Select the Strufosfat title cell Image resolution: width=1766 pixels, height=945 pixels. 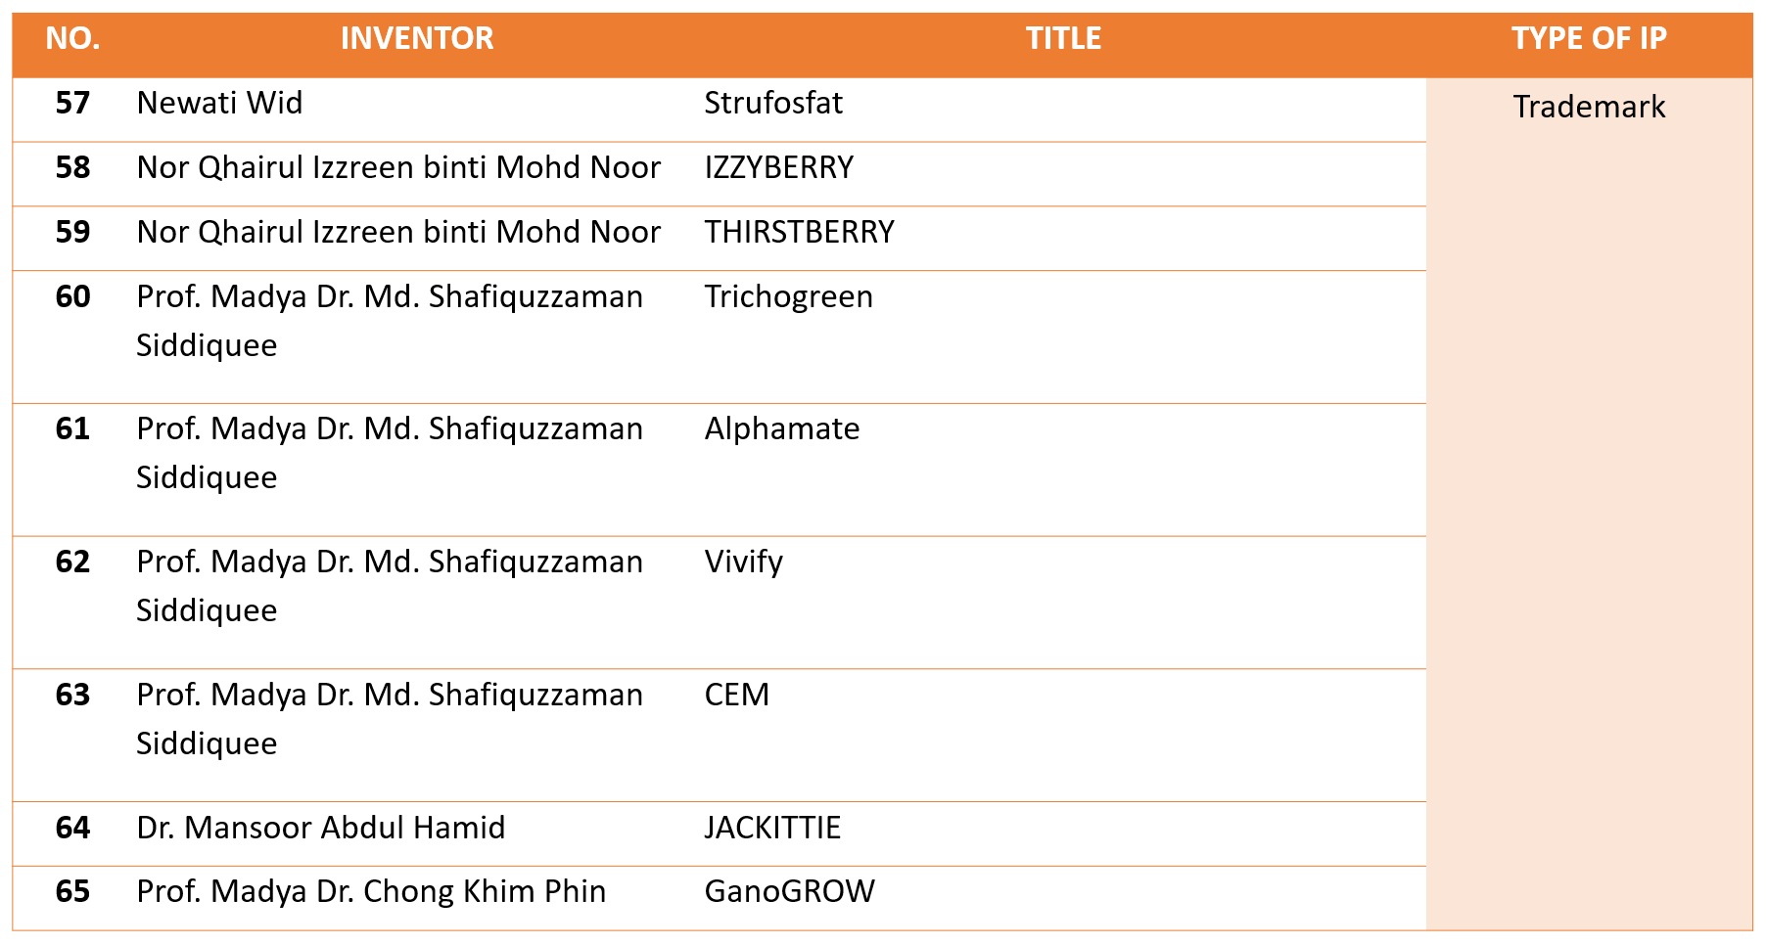[773, 103]
